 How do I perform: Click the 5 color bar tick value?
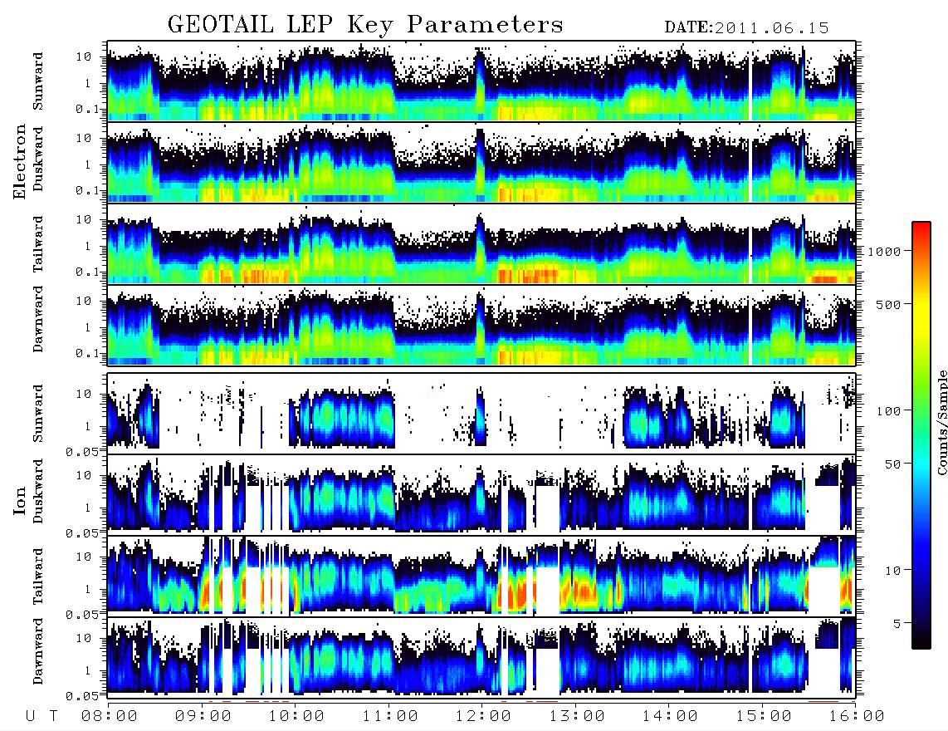897,623
